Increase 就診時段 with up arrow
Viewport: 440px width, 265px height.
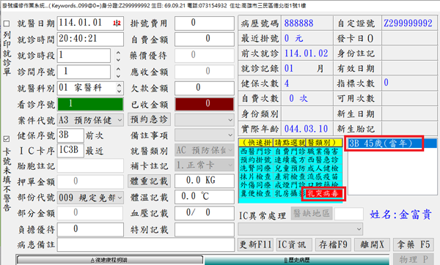click(118, 53)
